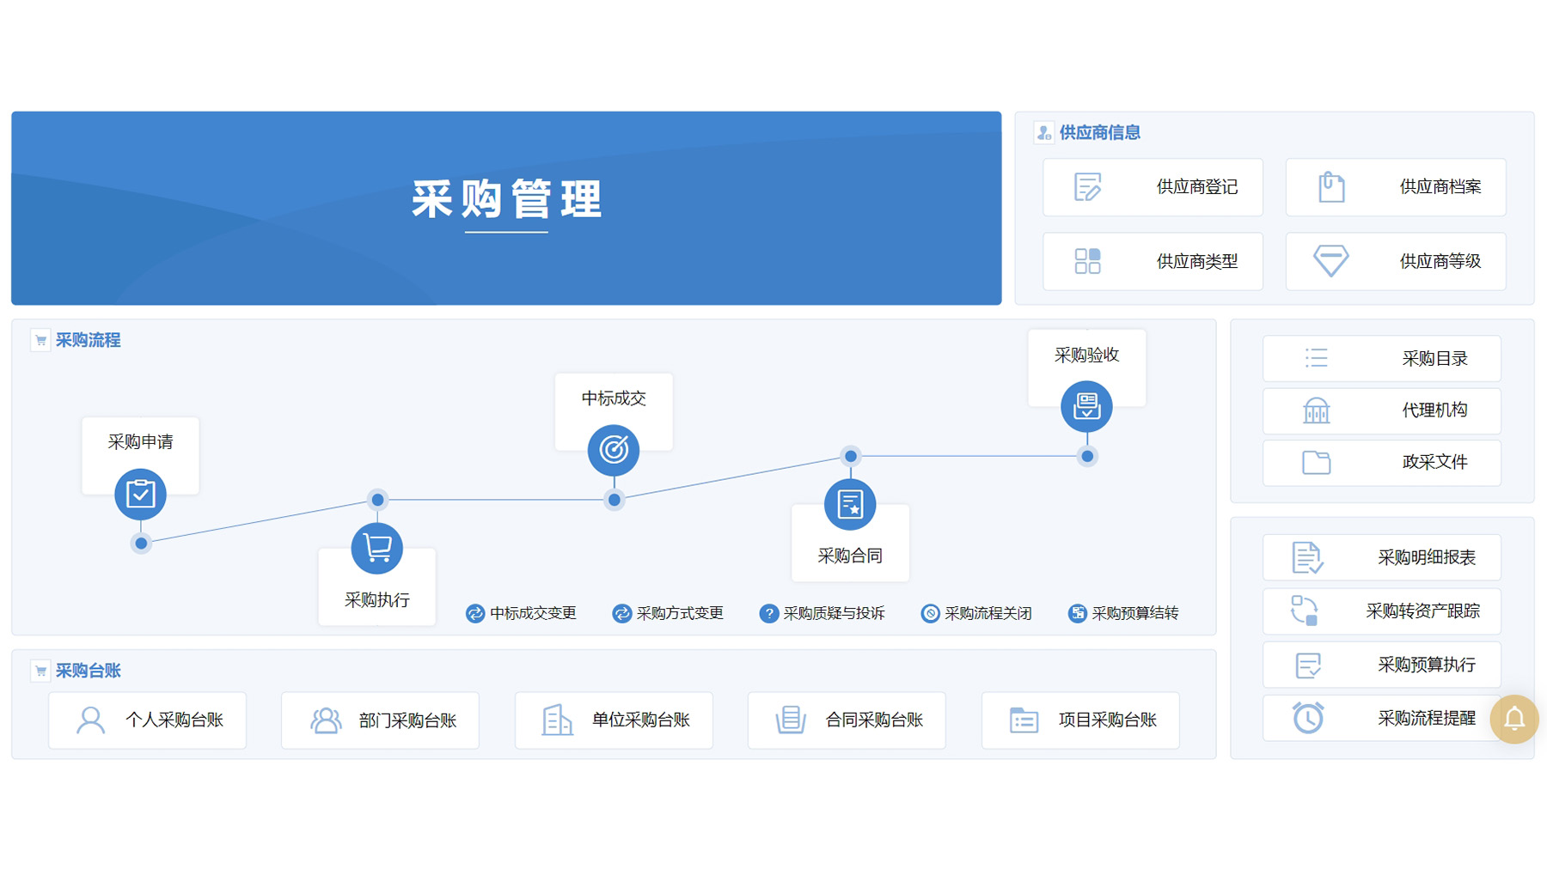Image resolution: width=1547 pixels, height=887 pixels.
Task: Click 代理机构 agency item
Action: point(1381,410)
